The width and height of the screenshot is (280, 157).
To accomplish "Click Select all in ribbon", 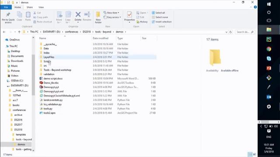I will tap(158, 13).
